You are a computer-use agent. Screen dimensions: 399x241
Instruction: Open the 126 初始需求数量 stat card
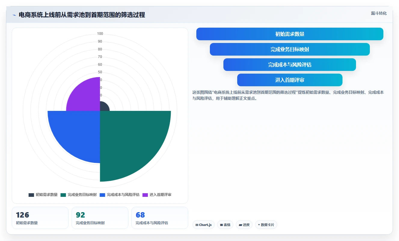[x=40, y=218]
